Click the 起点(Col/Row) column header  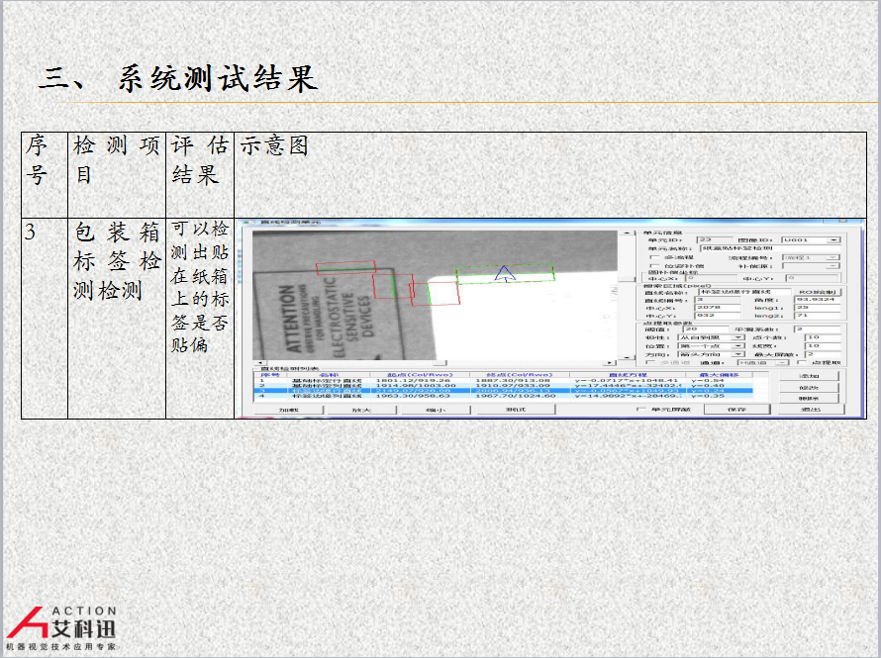(x=420, y=374)
